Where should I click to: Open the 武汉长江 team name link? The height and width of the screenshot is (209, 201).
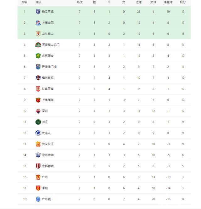(48, 144)
